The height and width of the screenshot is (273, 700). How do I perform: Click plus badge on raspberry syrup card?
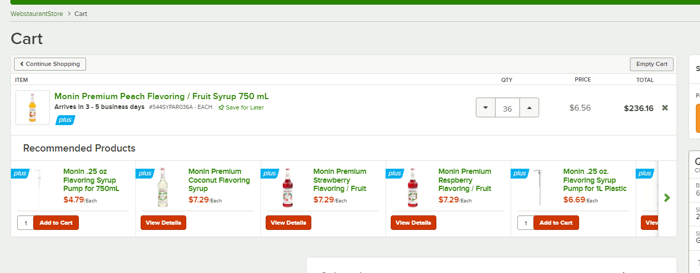(395, 173)
